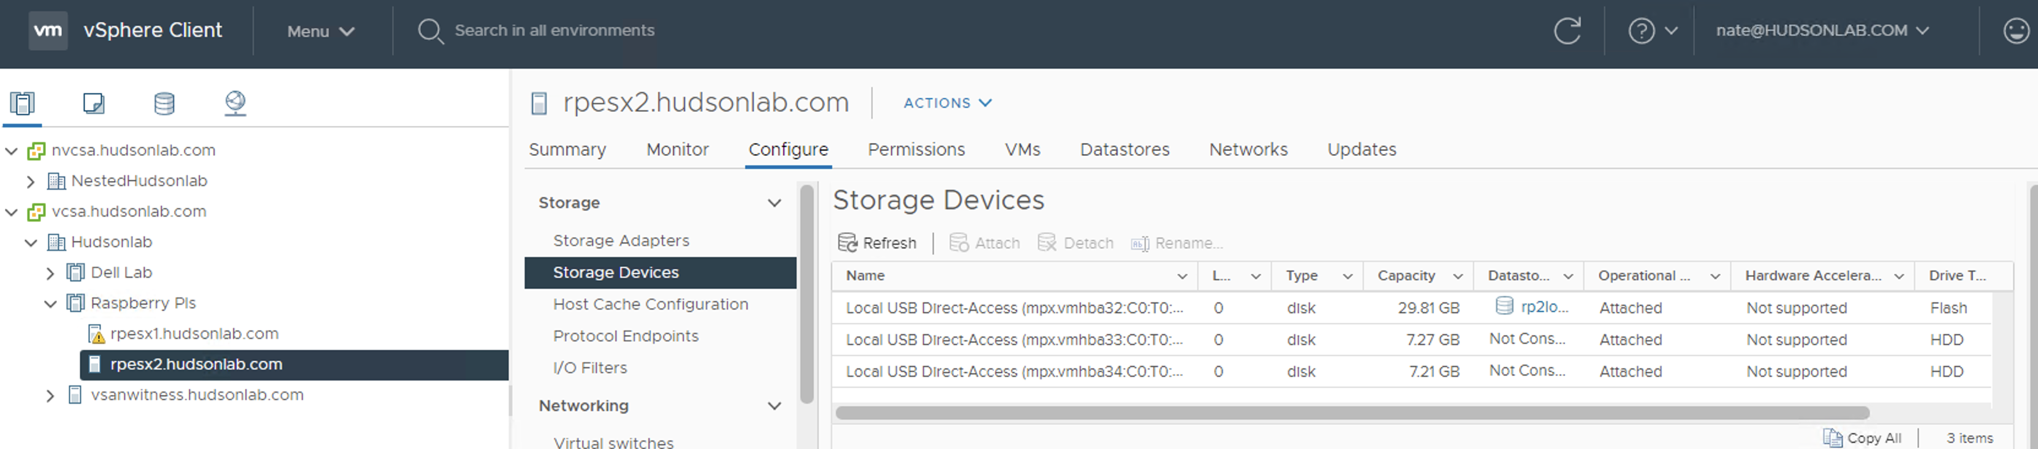The image size is (2038, 449).
Task: Refresh the vSphere Client view
Action: [x=1567, y=31]
